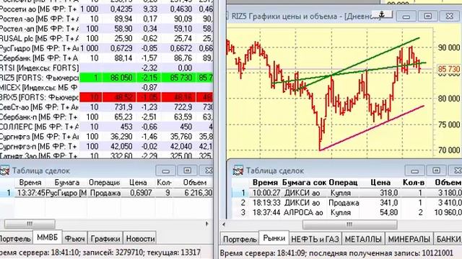The height and width of the screenshot is (259, 462).
Task: Click the 75 000 price axis label
Action: coord(448,124)
